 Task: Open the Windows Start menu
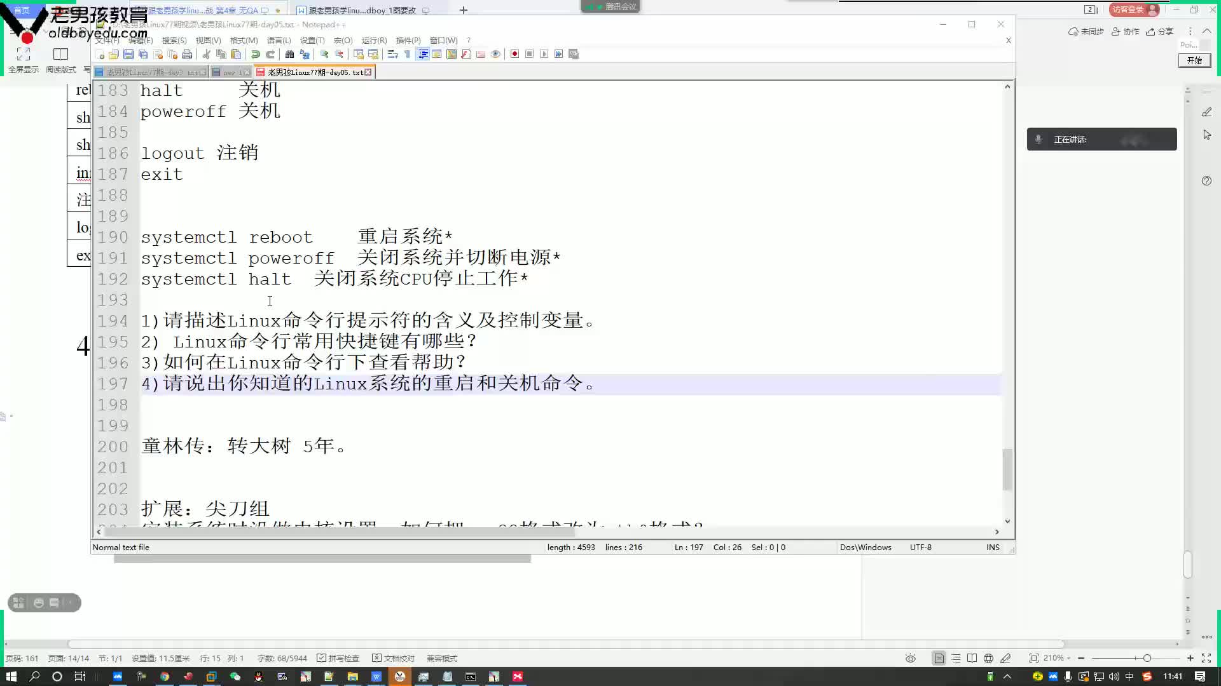pyautogui.click(x=11, y=676)
